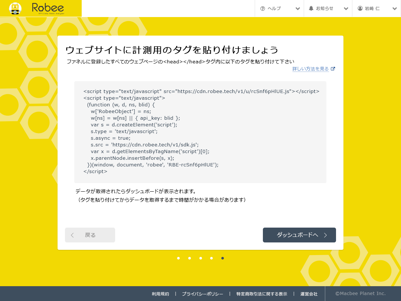This screenshot has height=301, width=401.
Task: Select the fifth active step dot
Action: point(222,258)
